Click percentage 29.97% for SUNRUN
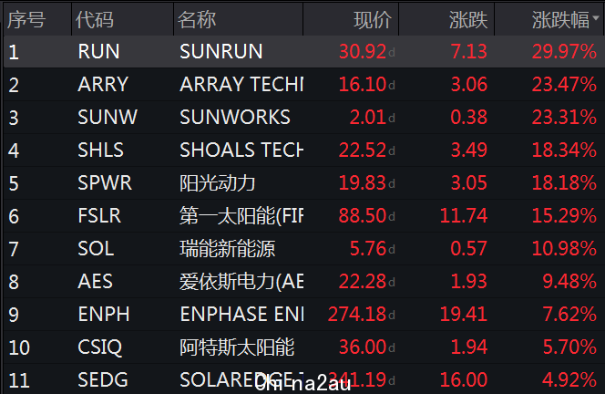The height and width of the screenshot is (394, 605). pos(564,51)
